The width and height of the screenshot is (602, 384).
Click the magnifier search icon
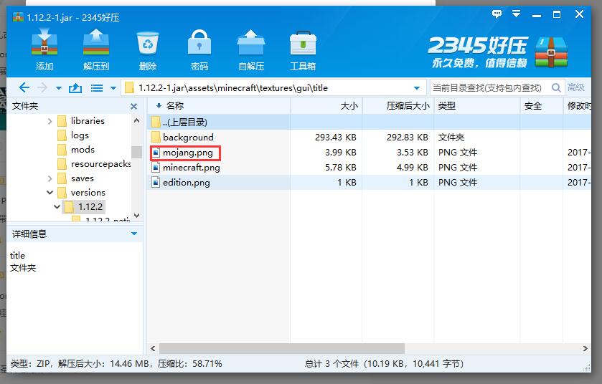[556, 87]
